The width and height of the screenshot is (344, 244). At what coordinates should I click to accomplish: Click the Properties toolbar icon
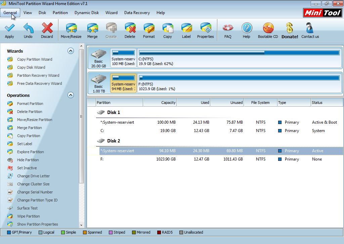pyautogui.click(x=205, y=30)
